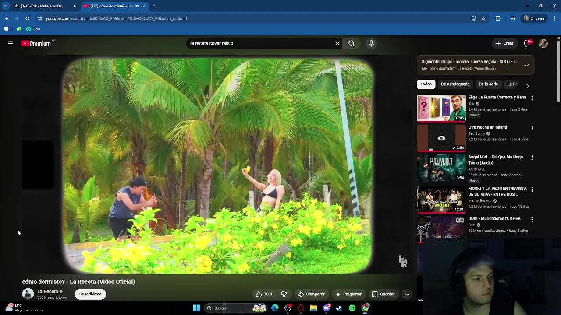The image size is (561, 315).
Task: Select the De tu búsqueda chip
Action: click(455, 84)
